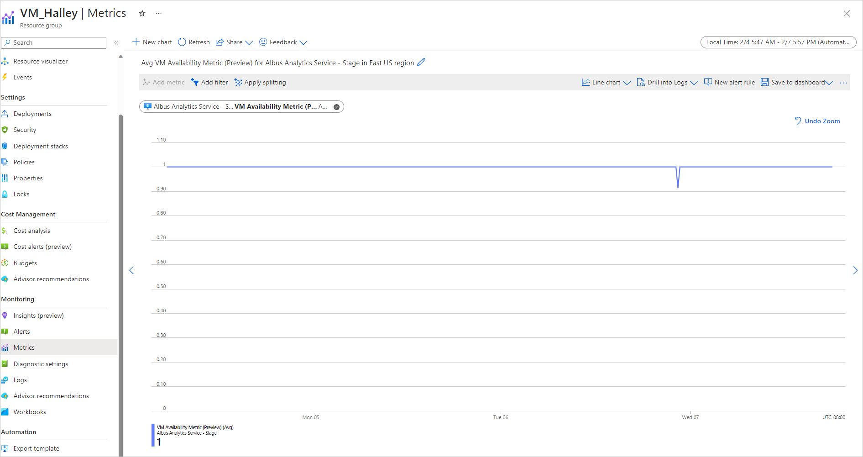Open the Feedback dropdown
863x457 pixels.
283,42
